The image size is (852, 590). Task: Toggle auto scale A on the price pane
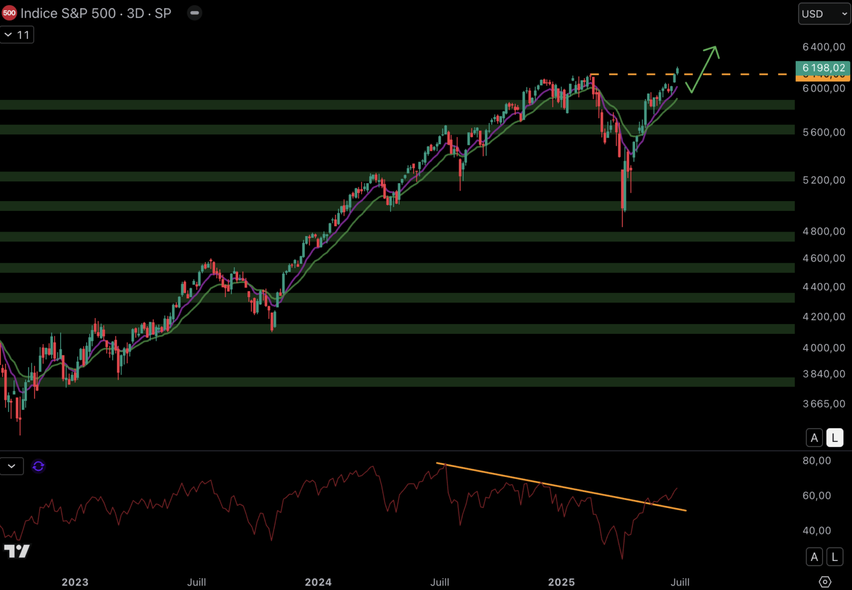click(x=814, y=438)
